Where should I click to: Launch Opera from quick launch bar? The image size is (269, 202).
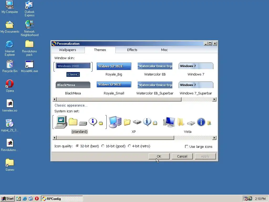(37, 199)
